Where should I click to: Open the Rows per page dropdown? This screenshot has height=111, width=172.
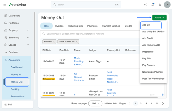point(95,104)
